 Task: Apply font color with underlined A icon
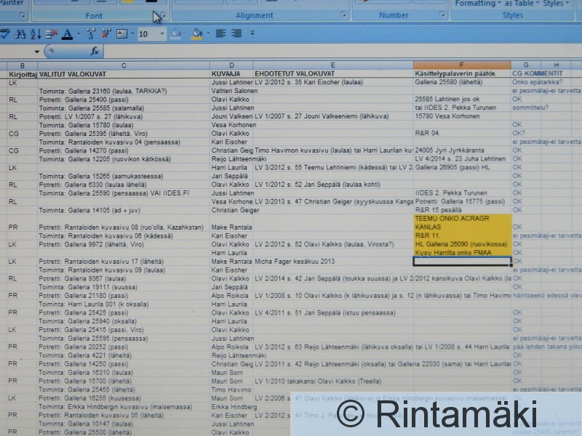click(67, 34)
